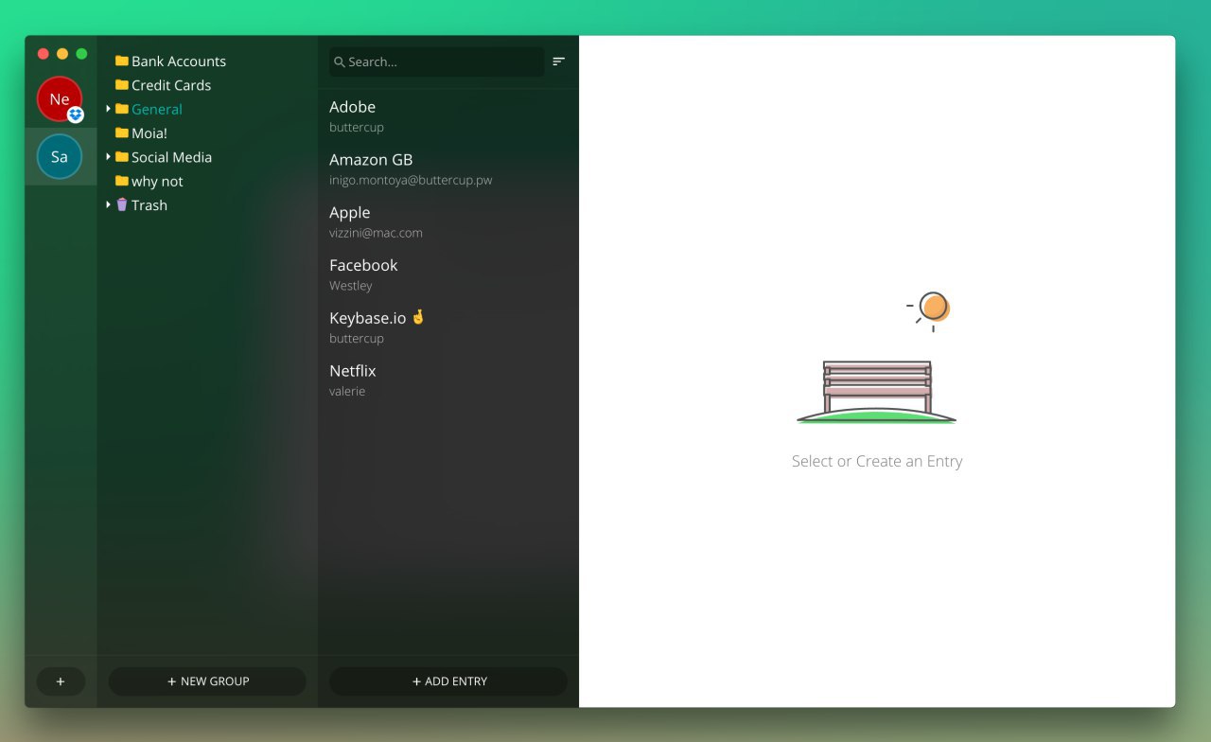Expand the Social Media group arrow
Viewport: 1211px width, 742px height.
109,157
